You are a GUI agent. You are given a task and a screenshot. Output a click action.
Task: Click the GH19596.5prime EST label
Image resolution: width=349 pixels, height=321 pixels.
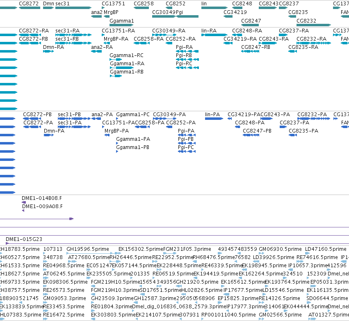(88, 249)
